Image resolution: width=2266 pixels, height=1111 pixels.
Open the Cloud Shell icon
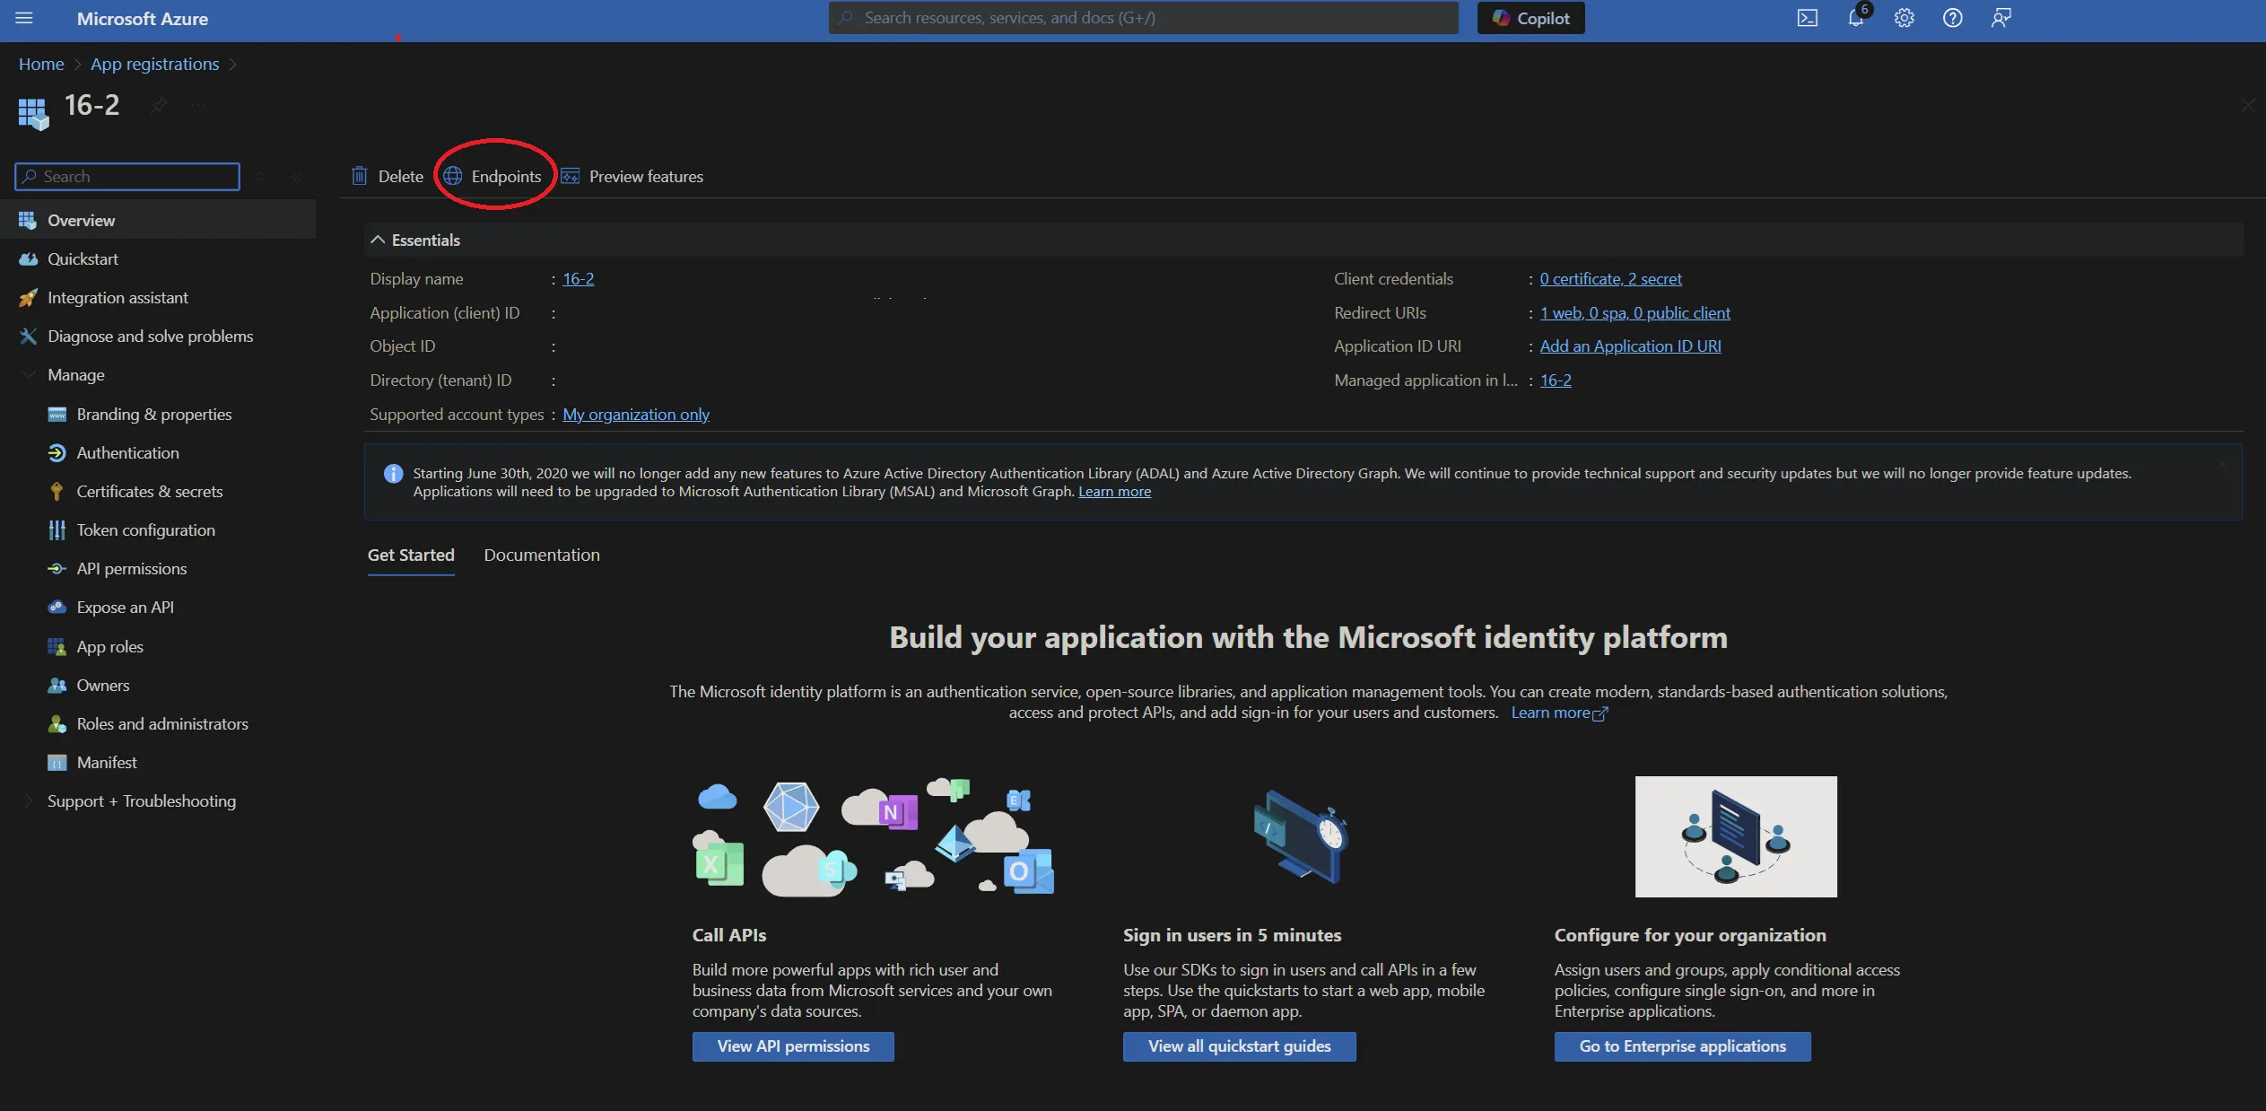[1808, 18]
